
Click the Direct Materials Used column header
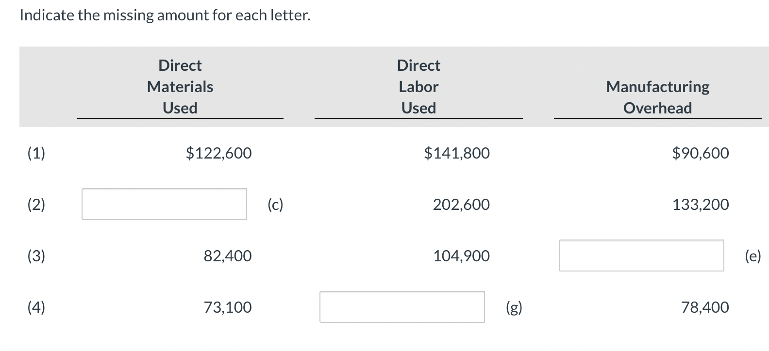tap(180, 87)
